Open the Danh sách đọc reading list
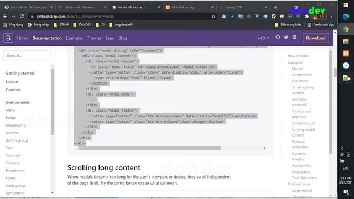The image size is (354, 199). point(320,24)
